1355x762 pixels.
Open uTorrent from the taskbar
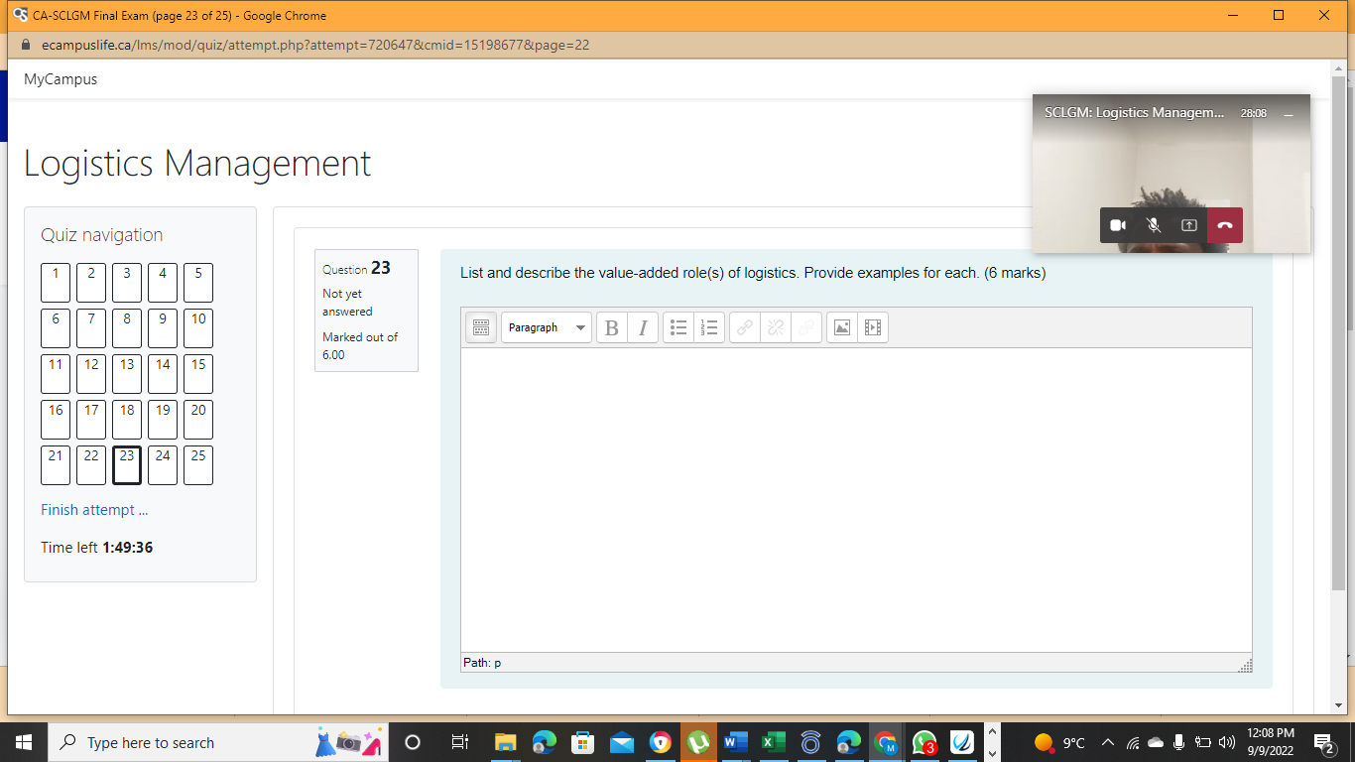coord(698,742)
